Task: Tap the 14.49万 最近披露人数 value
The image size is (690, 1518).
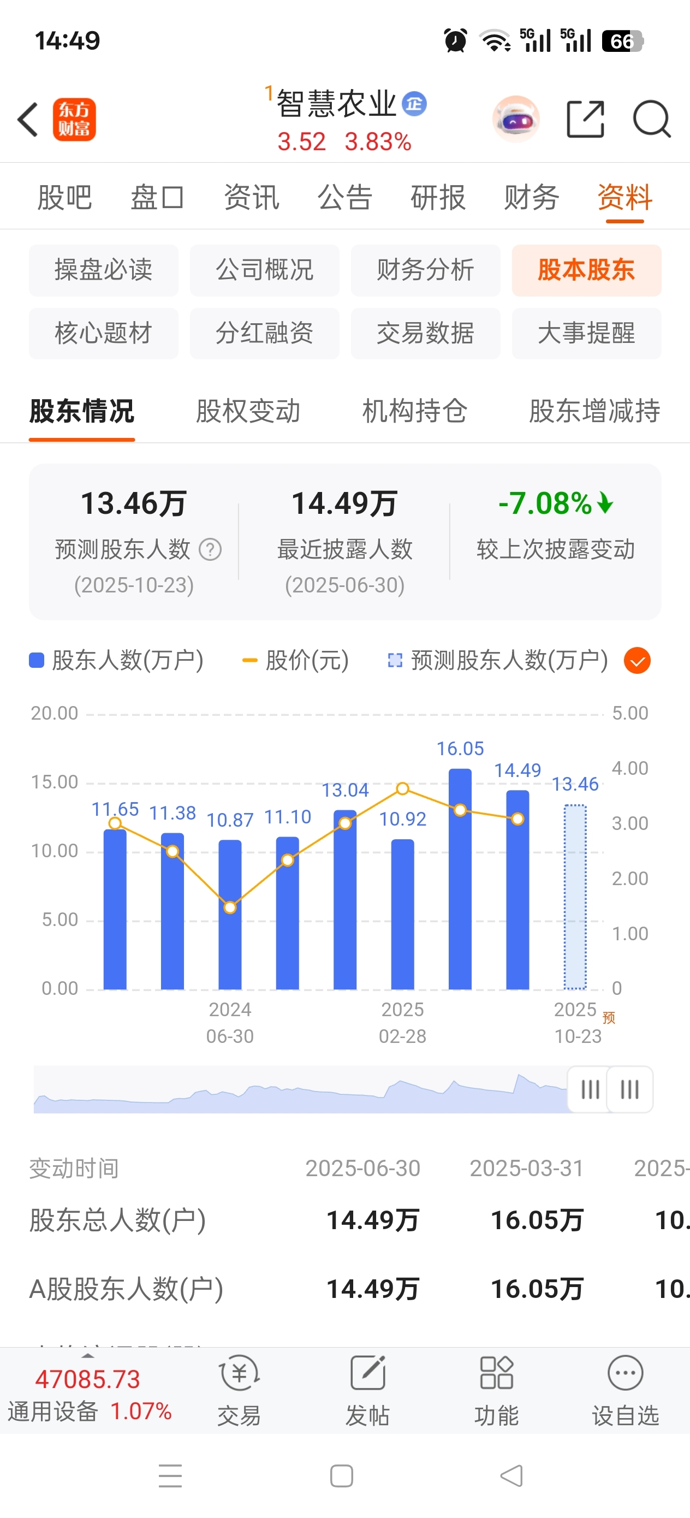Action: [344, 503]
